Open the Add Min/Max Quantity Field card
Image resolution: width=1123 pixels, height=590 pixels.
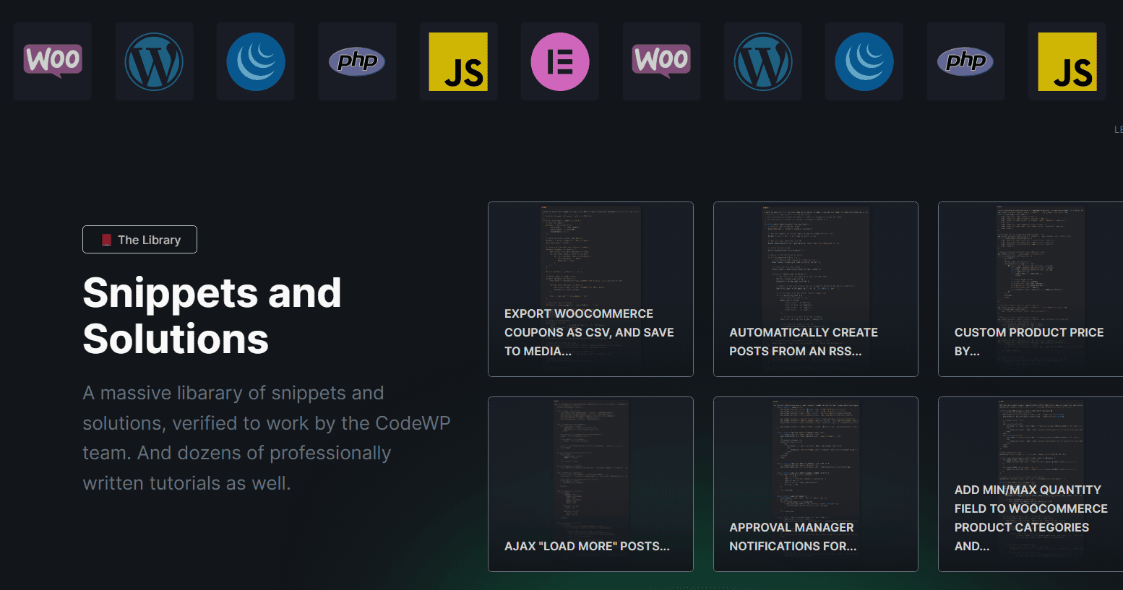(1031, 484)
